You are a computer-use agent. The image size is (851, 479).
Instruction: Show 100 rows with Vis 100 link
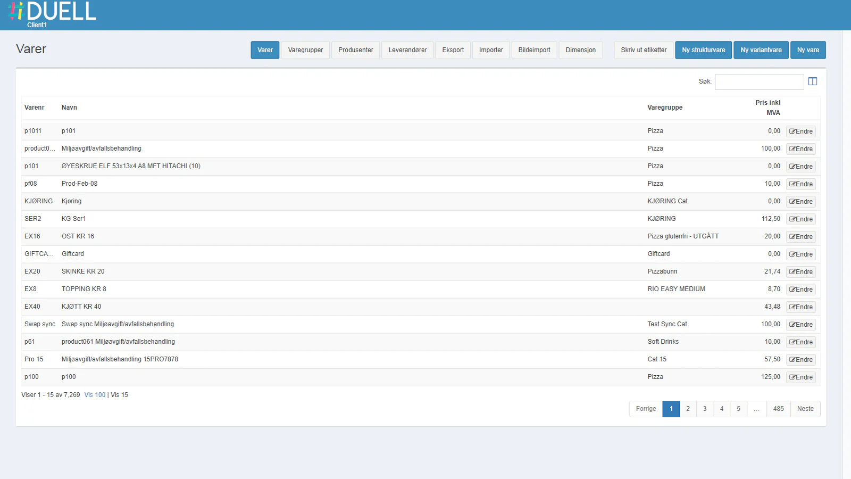coord(95,395)
